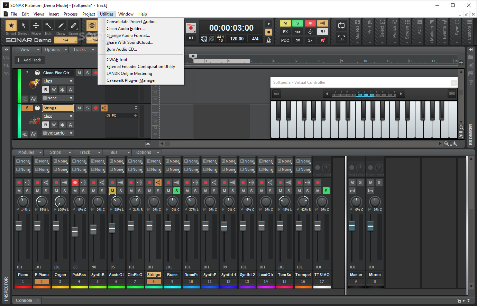This screenshot has height=306, width=477.
Task: Click the R! reset button
Action: point(323,32)
